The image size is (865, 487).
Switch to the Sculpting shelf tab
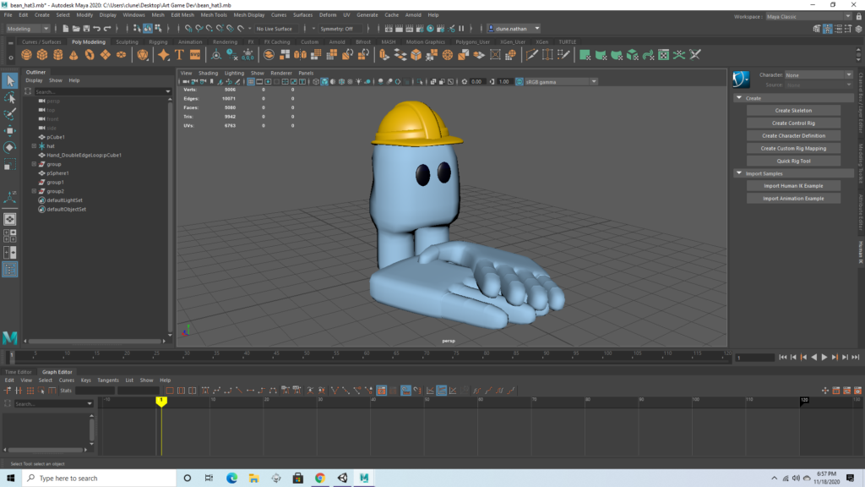(x=127, y=41)
